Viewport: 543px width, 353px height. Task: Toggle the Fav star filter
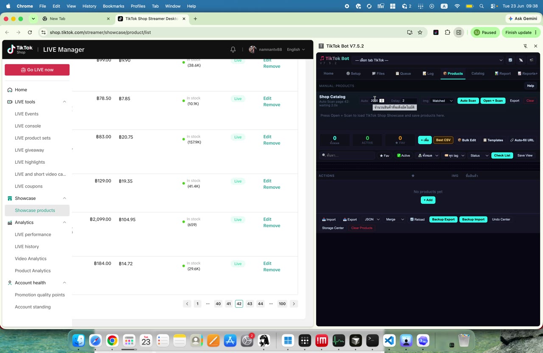point(384,156)
